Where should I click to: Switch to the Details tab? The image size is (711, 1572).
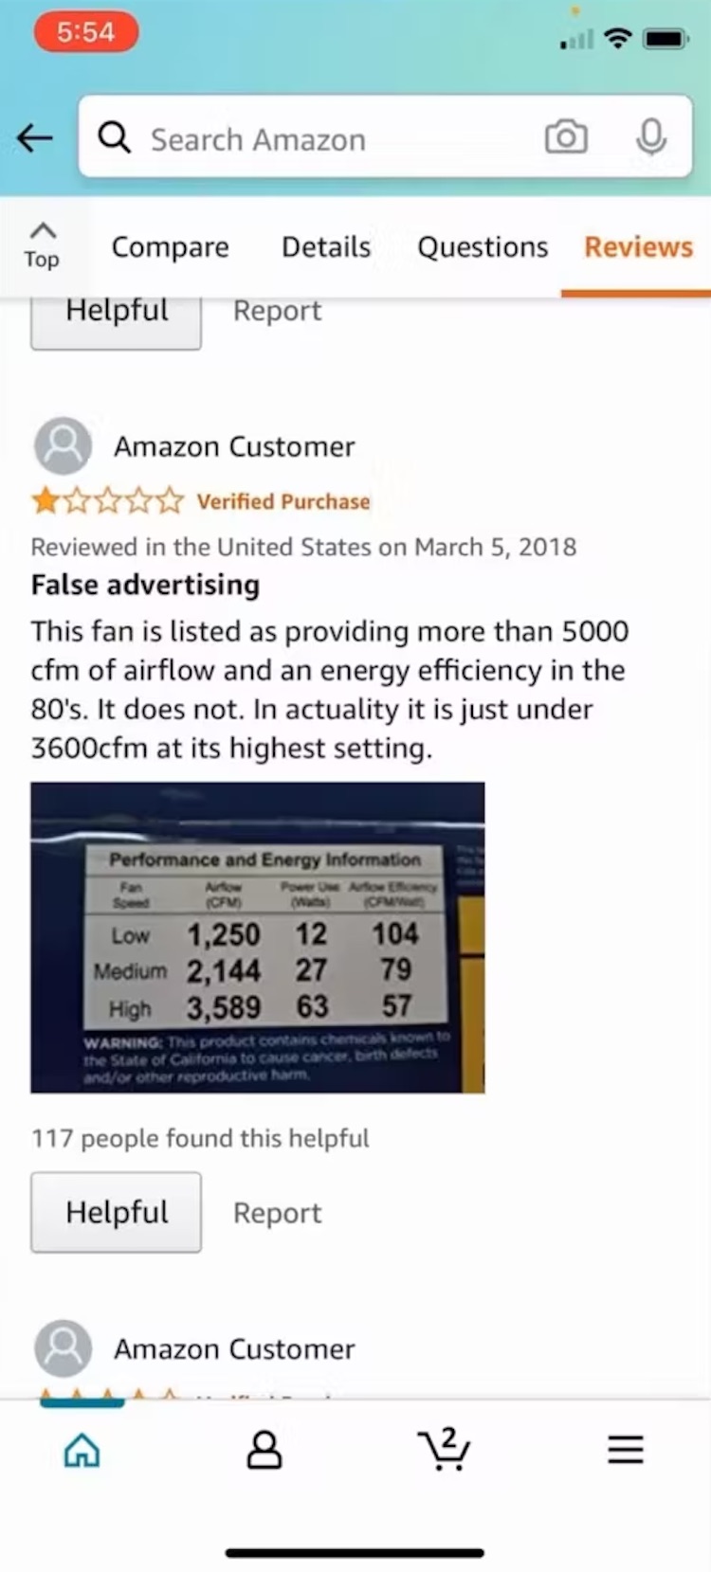pos(326,247)
